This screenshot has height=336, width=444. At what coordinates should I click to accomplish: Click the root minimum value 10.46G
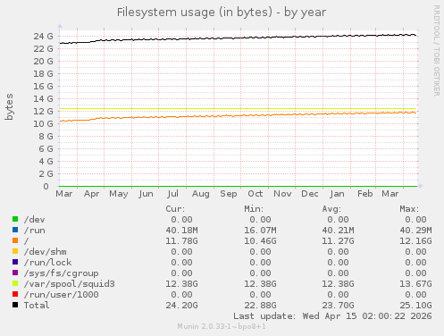[x=260, y=241]
